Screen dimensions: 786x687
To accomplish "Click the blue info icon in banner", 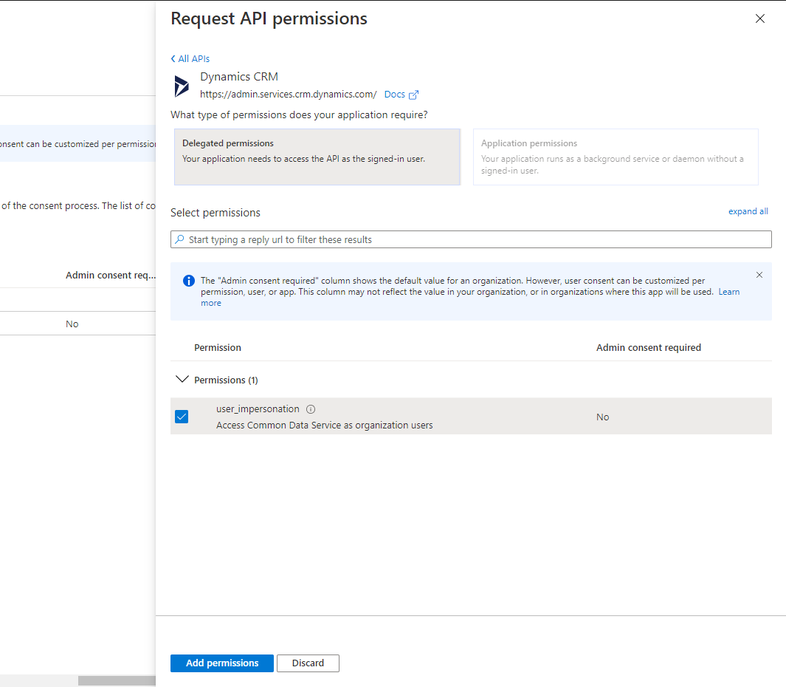I will coord(189,281).
